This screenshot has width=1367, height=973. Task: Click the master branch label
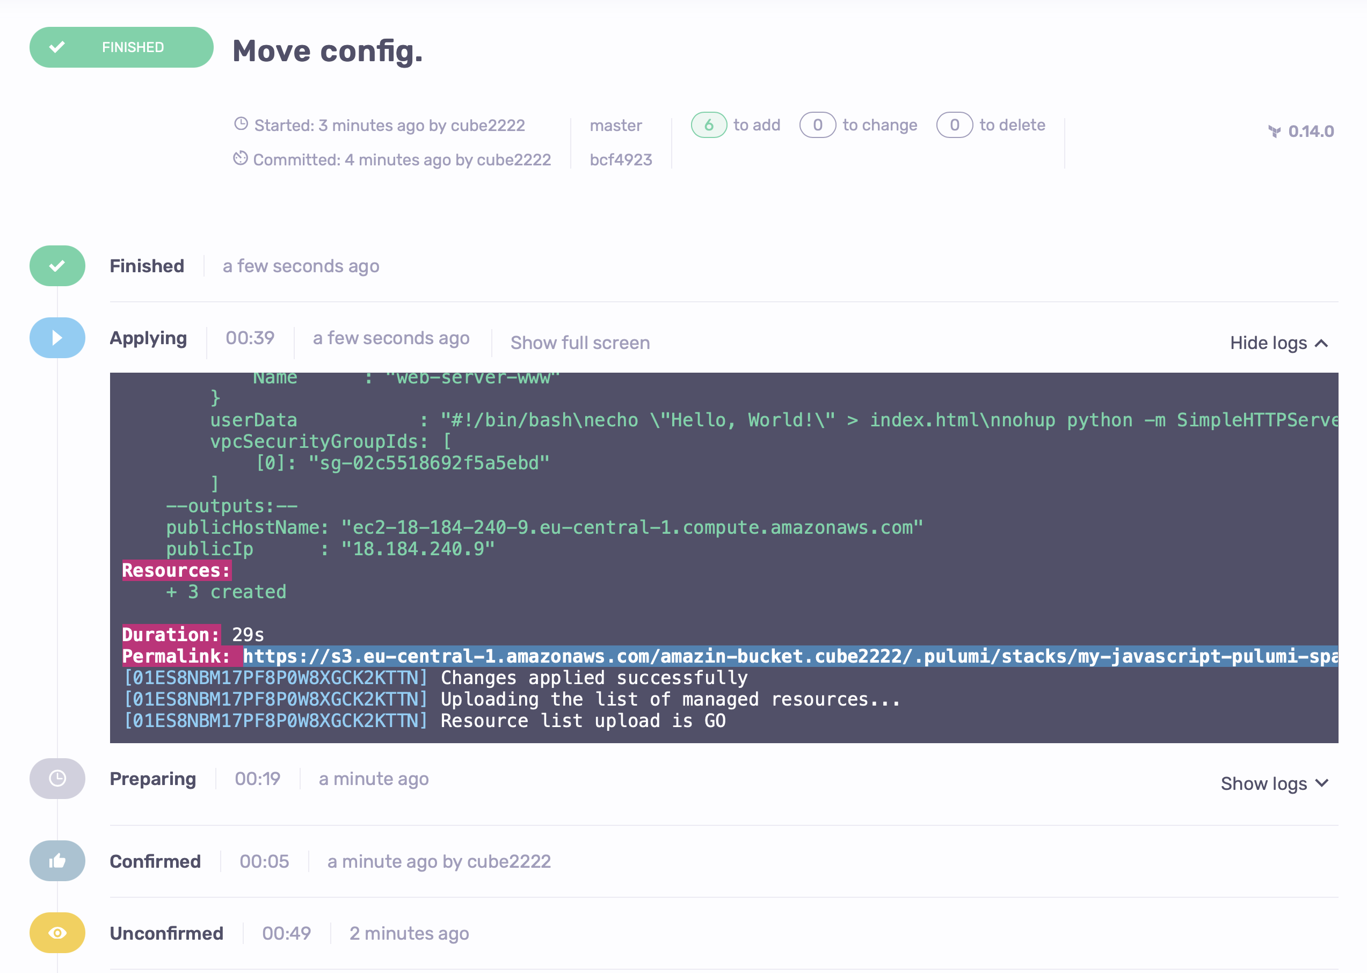[x=615, y=125]
